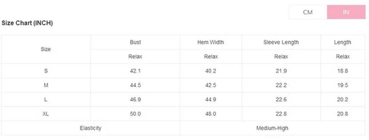Image resolution: width=369 pixels, height=140 pixels.
Task: Click the Elasticity row label
Action: [x=90, y=128]
